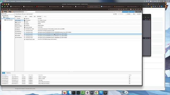The height and width of the screenshot is (95, 170).
Task: Select the BIOS hardware row
Action: pyautogui.click(x=83, y=22)
